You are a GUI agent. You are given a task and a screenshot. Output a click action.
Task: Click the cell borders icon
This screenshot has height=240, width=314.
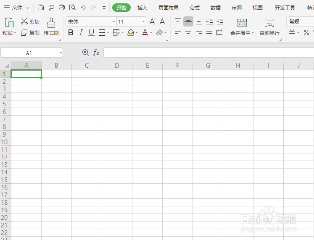coord(102,32)
